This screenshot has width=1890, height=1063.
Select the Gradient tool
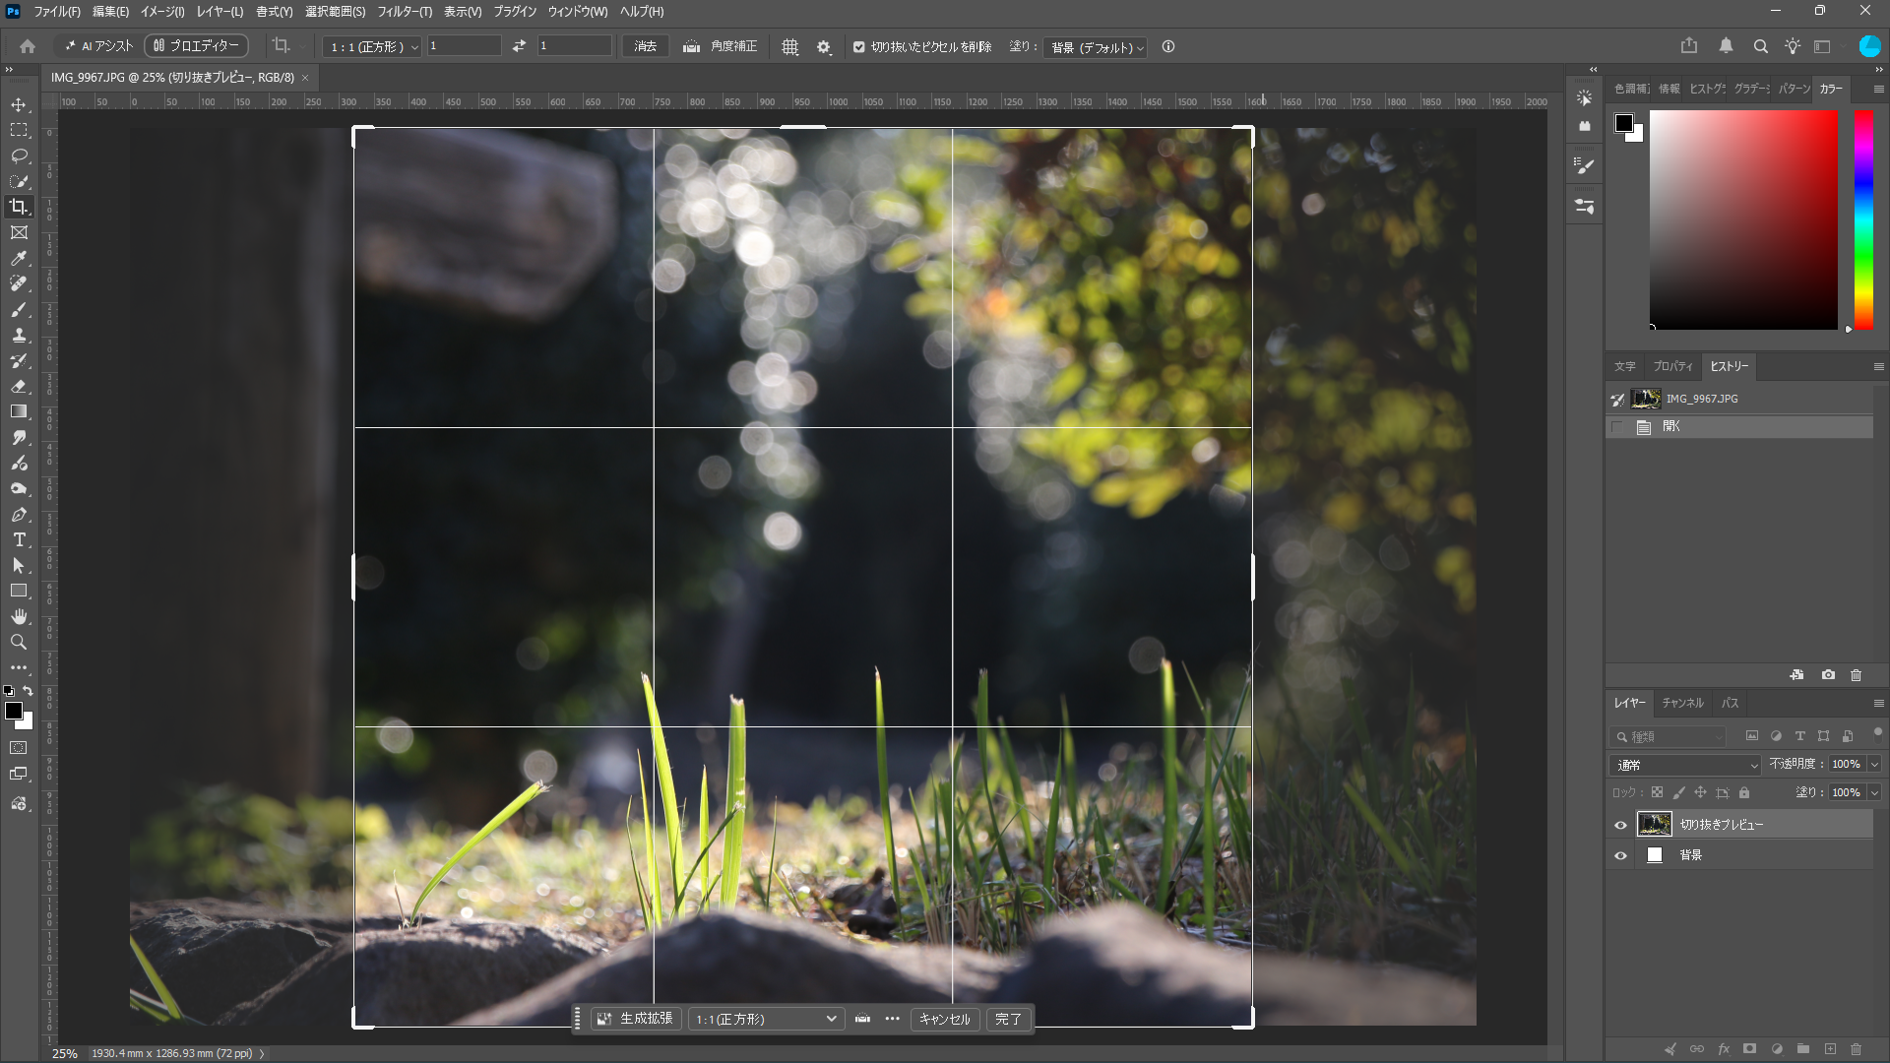[x=19, y=411]
